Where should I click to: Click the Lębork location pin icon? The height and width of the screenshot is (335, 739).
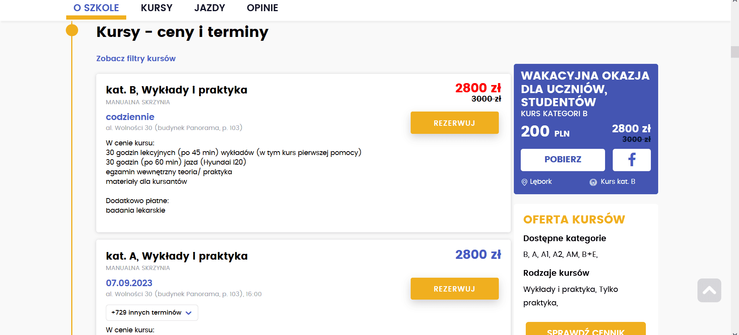(524, 182)
